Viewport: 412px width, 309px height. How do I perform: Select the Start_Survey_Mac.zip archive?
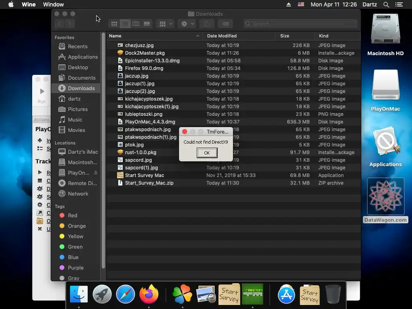[x=233, y=183]
